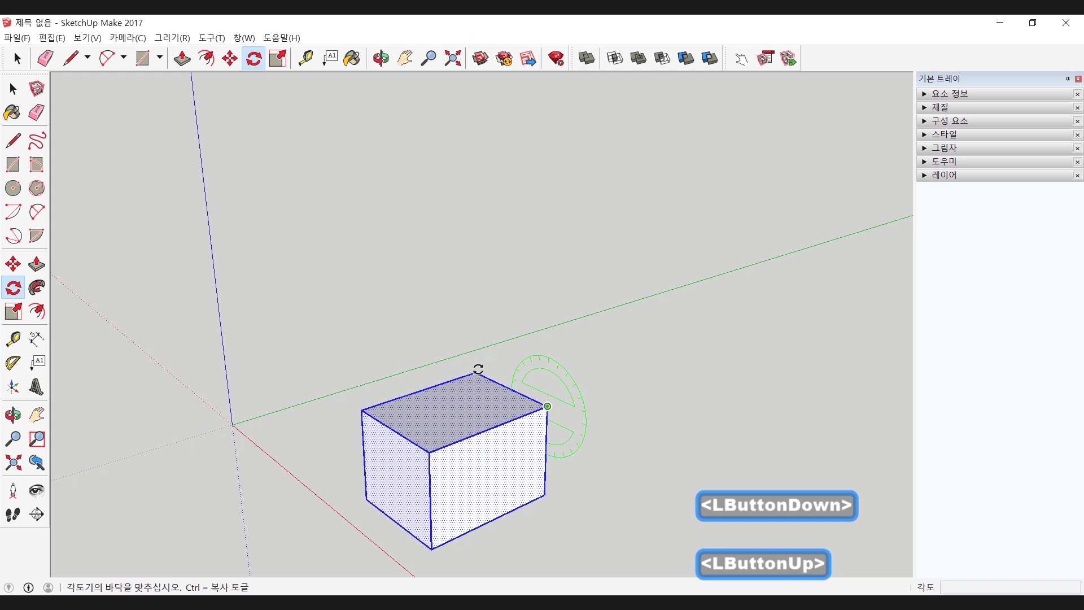
Task: Choose the Push/Pull tool in left toolbar
Action: click(x=36, y=264)
